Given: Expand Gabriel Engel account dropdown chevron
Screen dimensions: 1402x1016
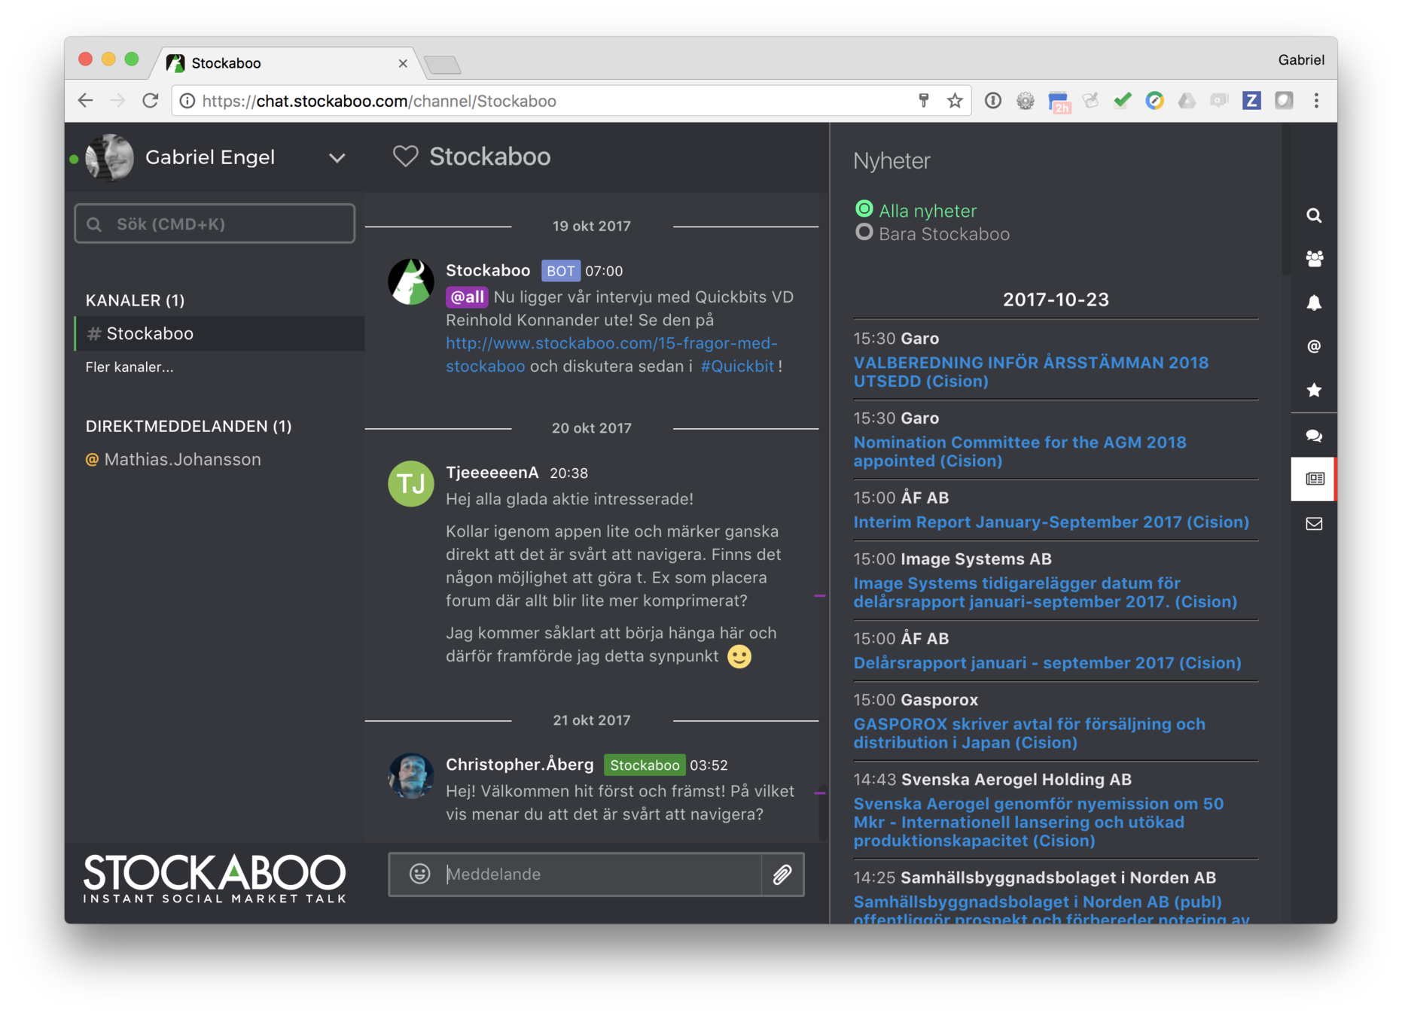Looking at the screenshot, I should (x=337, y=157).
